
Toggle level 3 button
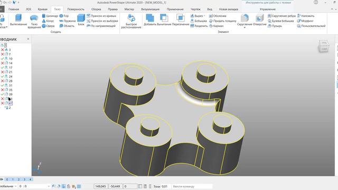tap(25, 179)
